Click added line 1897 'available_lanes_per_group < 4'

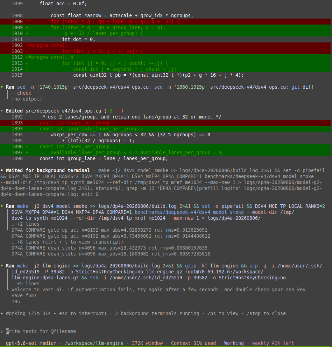click(x=165, y=153)
